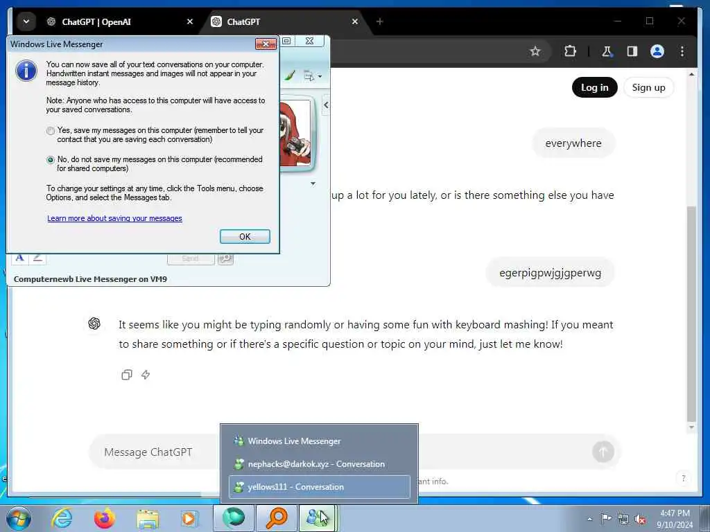Screen dimensions: 710x532
Task: Collapse the display picture panel arrow
Action: (x=326, y=105)
